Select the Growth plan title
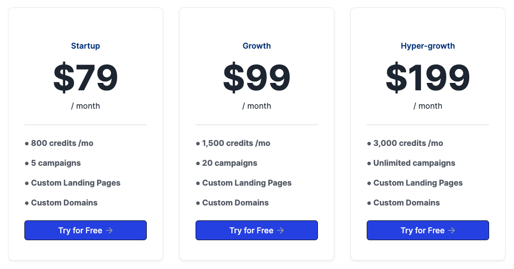This screenshot has height=269, width=514. click(x=257, y=46)
